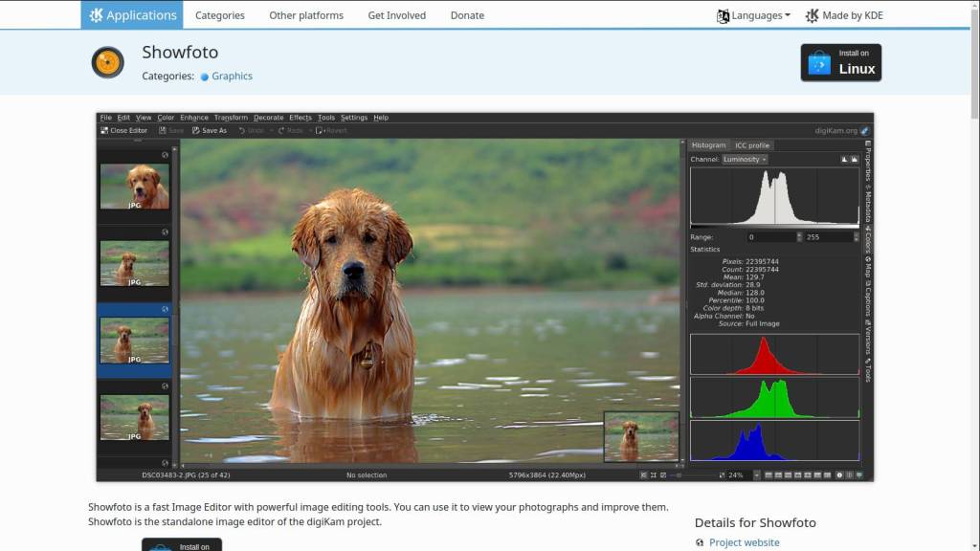Open the Map sidebar tab

coord(868,267)
